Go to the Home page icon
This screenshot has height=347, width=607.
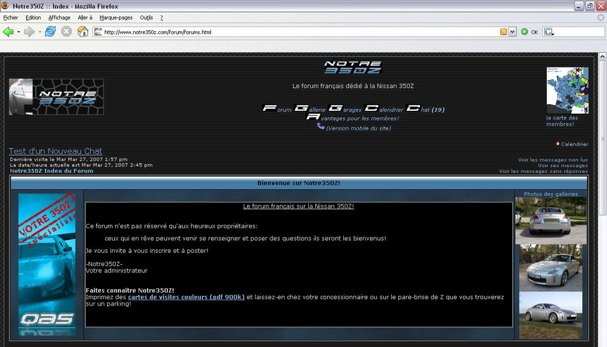coord(82,32)
